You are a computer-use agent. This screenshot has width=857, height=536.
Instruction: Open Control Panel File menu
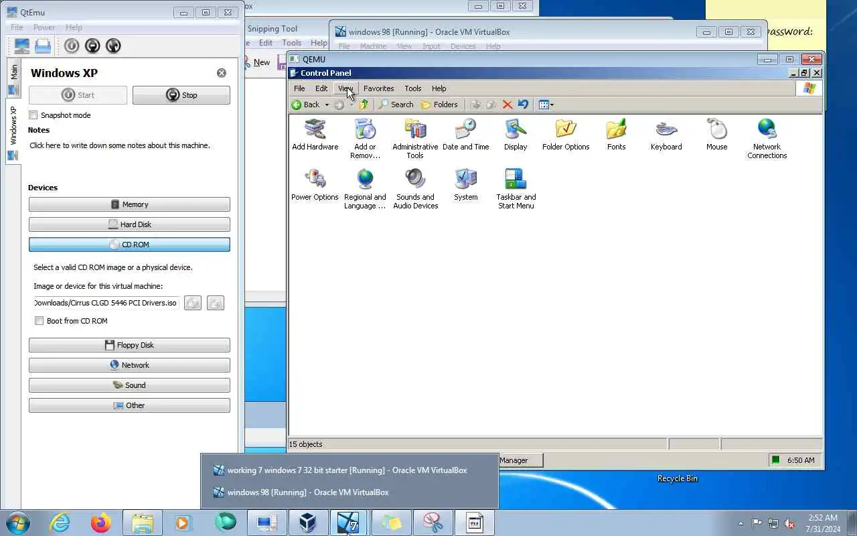(x=299, y=88)
